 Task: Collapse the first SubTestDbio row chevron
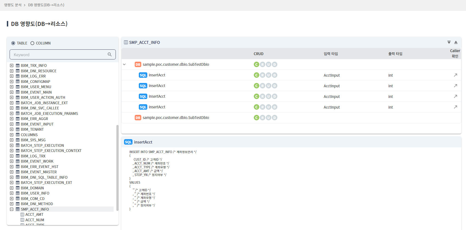(124, 64)
